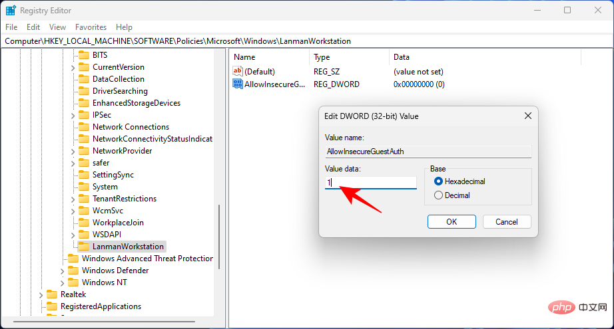614x329 pixels.
Task: Click the Windows NT folder icon
Action: tap(73, 282)
